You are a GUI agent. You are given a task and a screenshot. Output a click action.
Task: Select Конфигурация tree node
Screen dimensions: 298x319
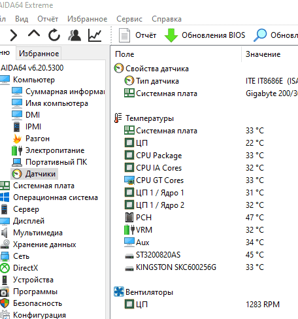39,315
